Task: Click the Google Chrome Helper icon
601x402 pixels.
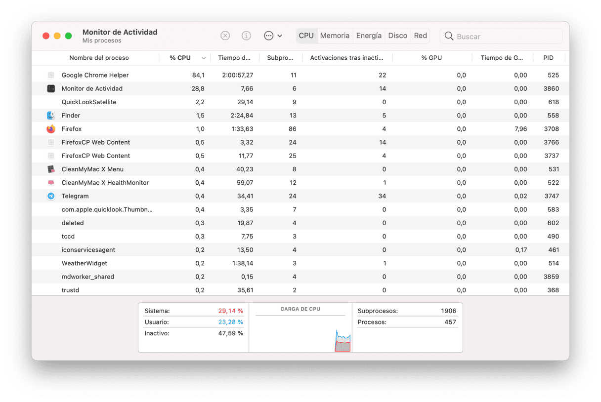Action: coord(51,75)
